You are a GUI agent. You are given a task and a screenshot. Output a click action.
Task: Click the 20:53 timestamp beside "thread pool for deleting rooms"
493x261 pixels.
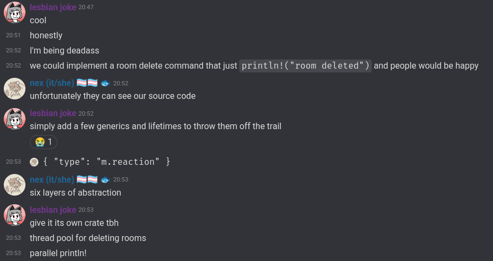(x=14, y=238)
